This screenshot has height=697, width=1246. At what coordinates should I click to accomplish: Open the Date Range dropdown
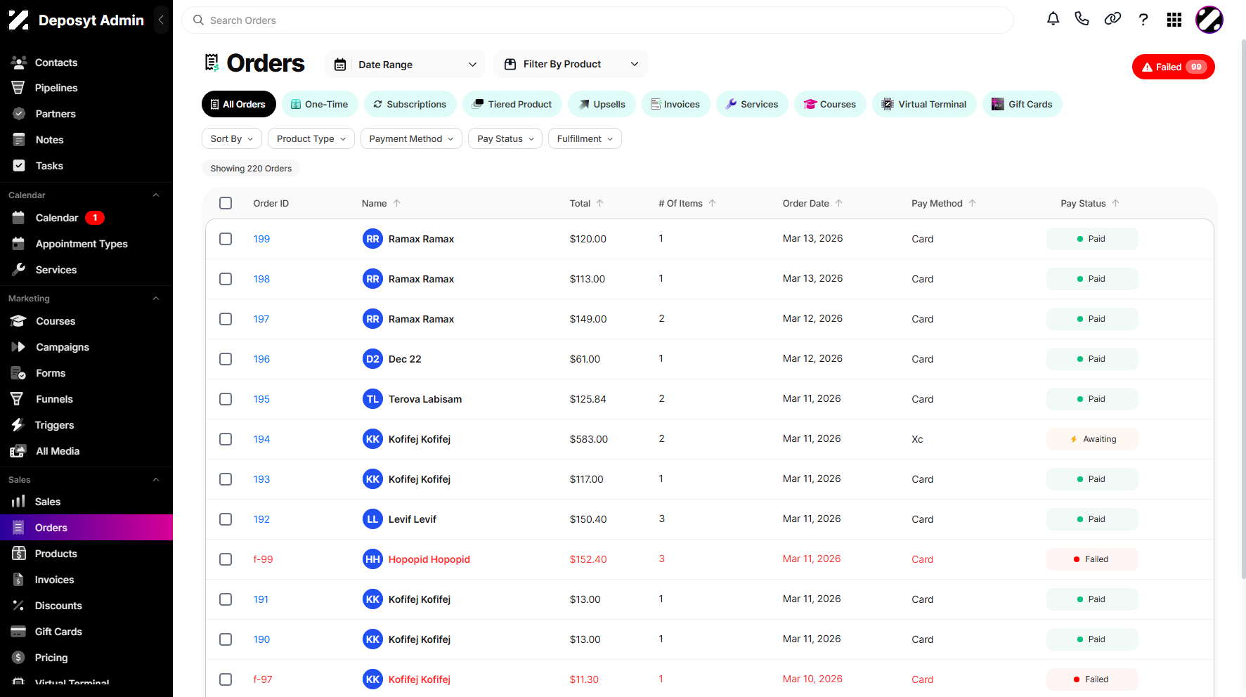click(405, 65)
